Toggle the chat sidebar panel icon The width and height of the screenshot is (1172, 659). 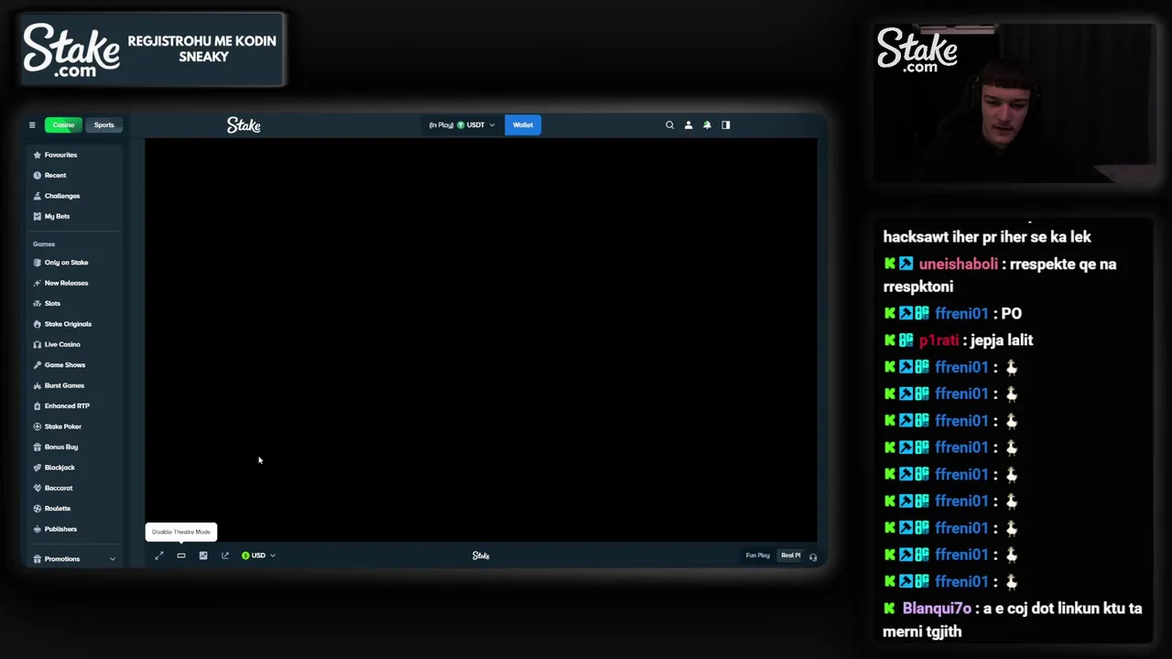click(x=726, y=125)
